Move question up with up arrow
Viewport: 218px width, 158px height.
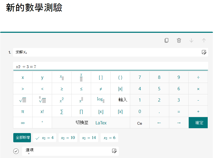(x=204, y=40)
